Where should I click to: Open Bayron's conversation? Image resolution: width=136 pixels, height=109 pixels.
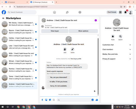pyautogui.click(x=19, y=32)
